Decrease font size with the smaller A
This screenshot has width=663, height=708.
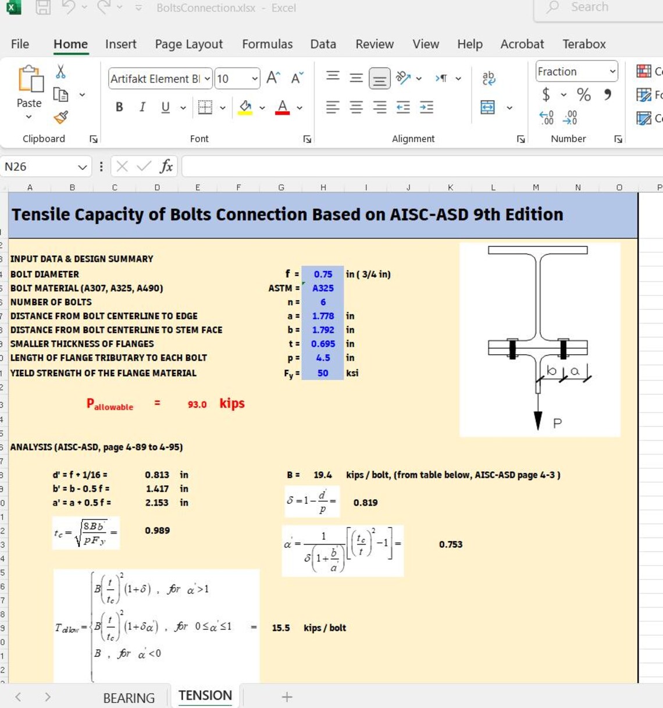297,78
